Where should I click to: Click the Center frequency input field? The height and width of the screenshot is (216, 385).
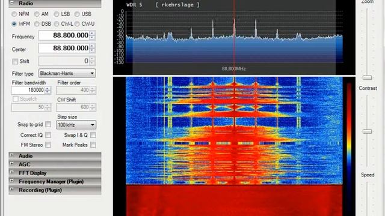pos(64,48)
